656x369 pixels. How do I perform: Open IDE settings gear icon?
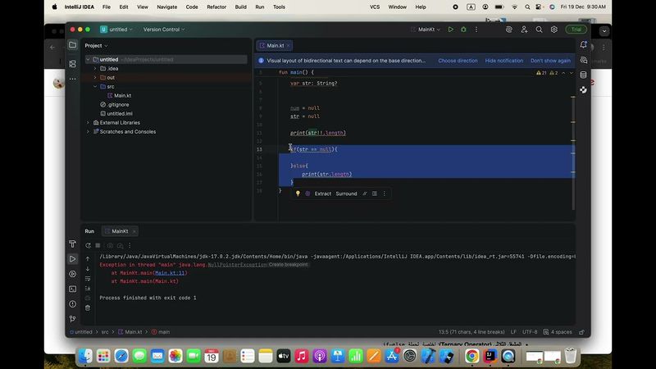coord(553,30)
